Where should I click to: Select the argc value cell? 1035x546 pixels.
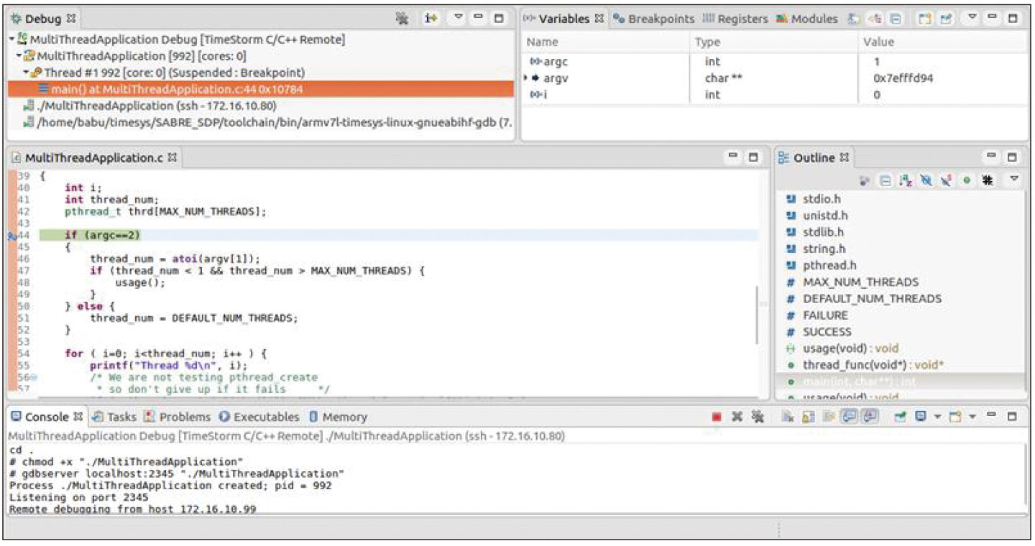(877, 62)
